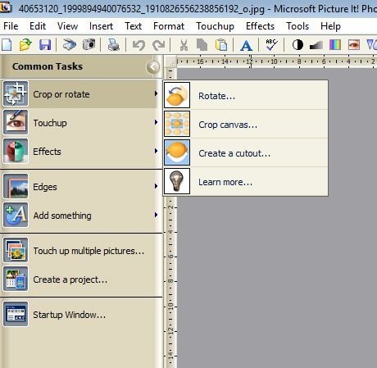Click the Effects task label in Common Tasks
The image size is (377, 368).
click(x=47, y=152)
